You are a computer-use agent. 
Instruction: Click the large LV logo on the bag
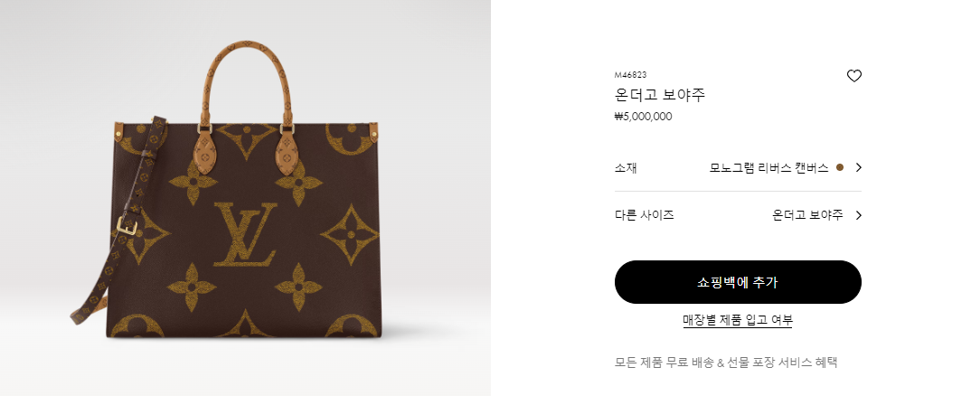(245, 234)
